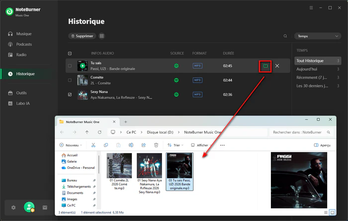Click the Spotify source icon for Sexy Nana

coord(176,94)
